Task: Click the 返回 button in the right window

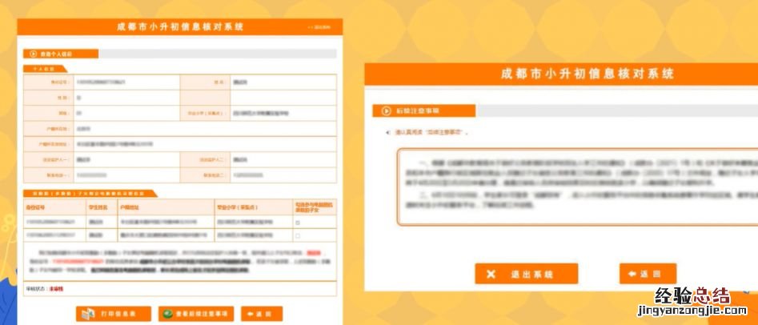Action: (648, 274)
